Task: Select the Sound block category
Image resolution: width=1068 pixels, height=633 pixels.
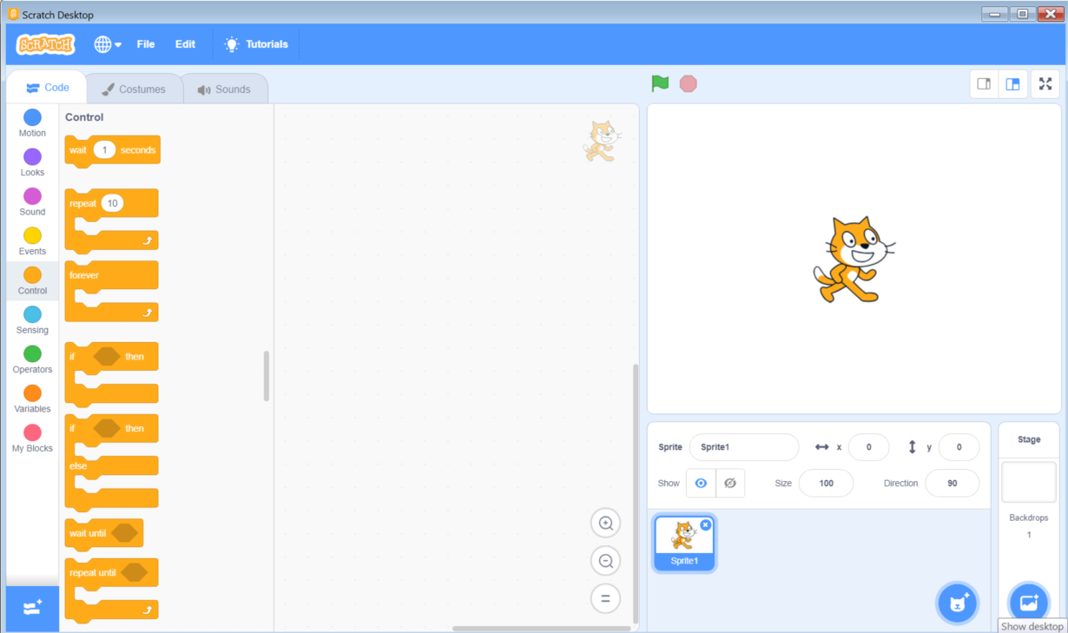Action: click(x=32, y=201)
